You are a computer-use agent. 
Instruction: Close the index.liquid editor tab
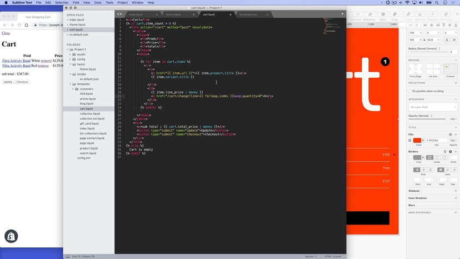pyautogui.click(x=157, y=14)
